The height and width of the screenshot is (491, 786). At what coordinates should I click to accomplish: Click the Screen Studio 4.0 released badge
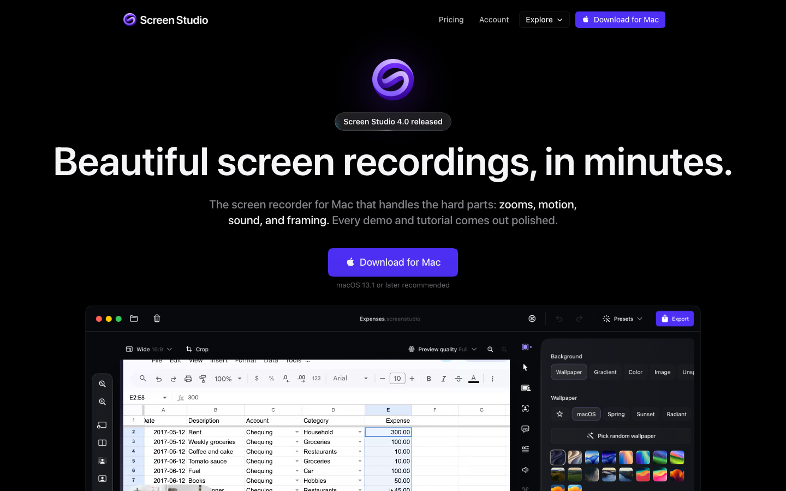pos(393,122)
